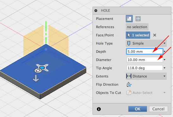Open the Objects To Cut Auto-Select dropdown

pos(146,93)
